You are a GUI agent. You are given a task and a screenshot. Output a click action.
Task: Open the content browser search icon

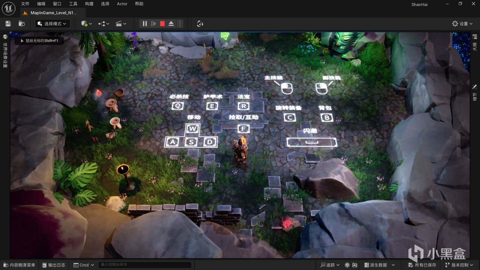[22, 24]
